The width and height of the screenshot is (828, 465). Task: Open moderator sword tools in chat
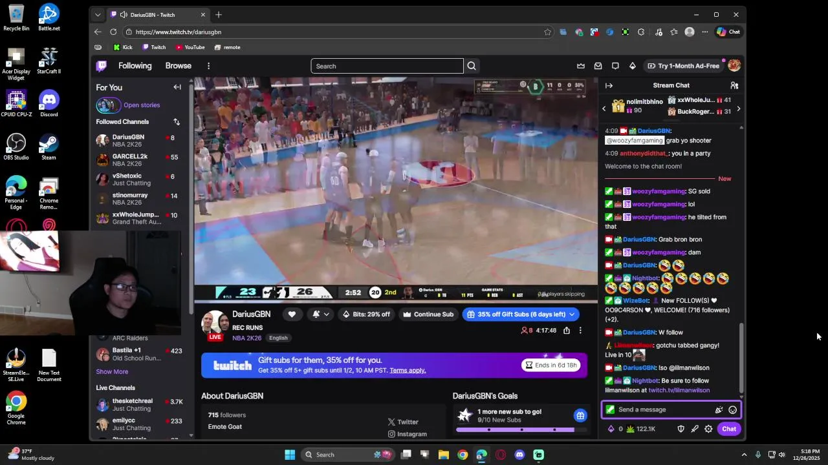pyautogui.click(x=695, y=429)
